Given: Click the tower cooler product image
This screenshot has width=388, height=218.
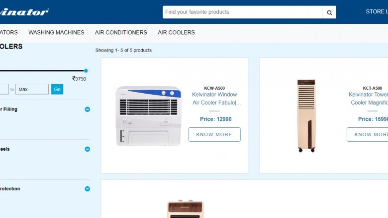Looking at the screenshot, I should 306,115.
